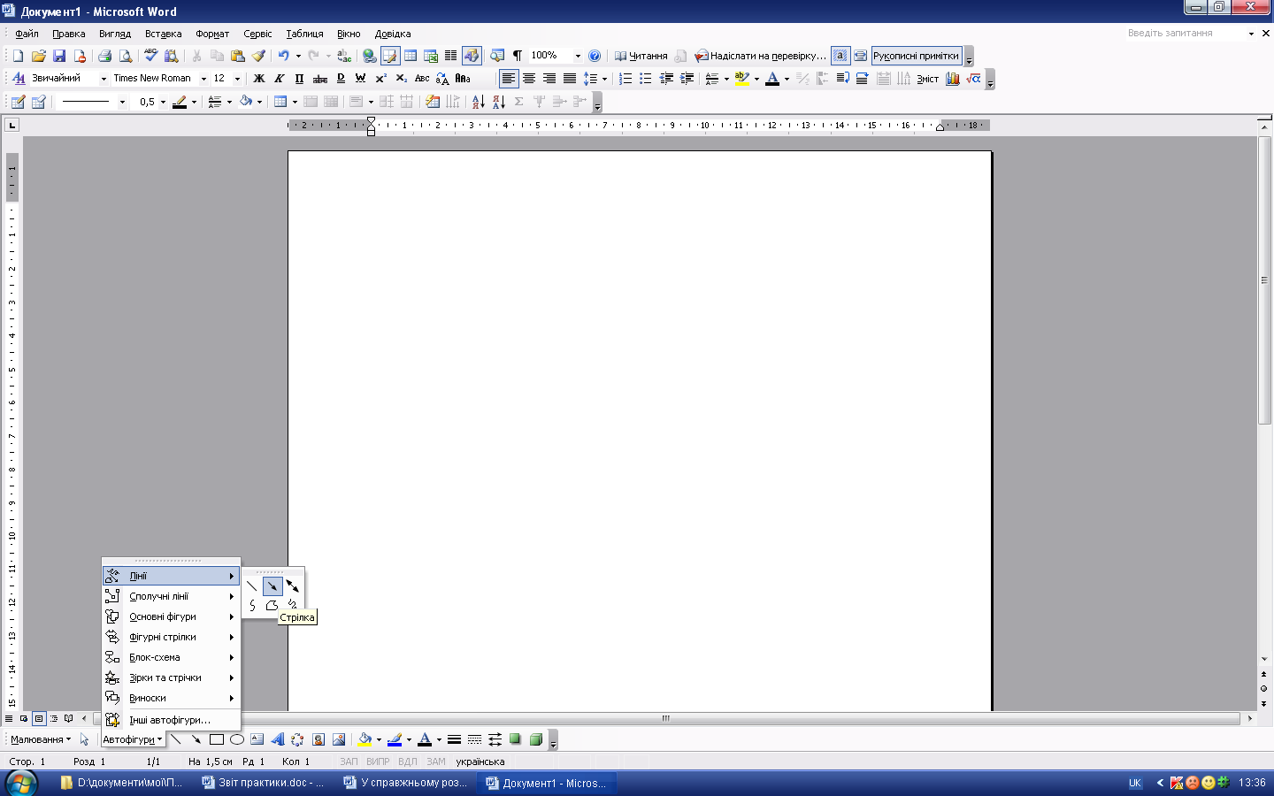Insert WordArt from drawing toolbar

(x=278, y=739)
